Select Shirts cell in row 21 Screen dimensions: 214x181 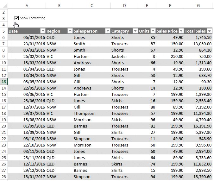124,132
